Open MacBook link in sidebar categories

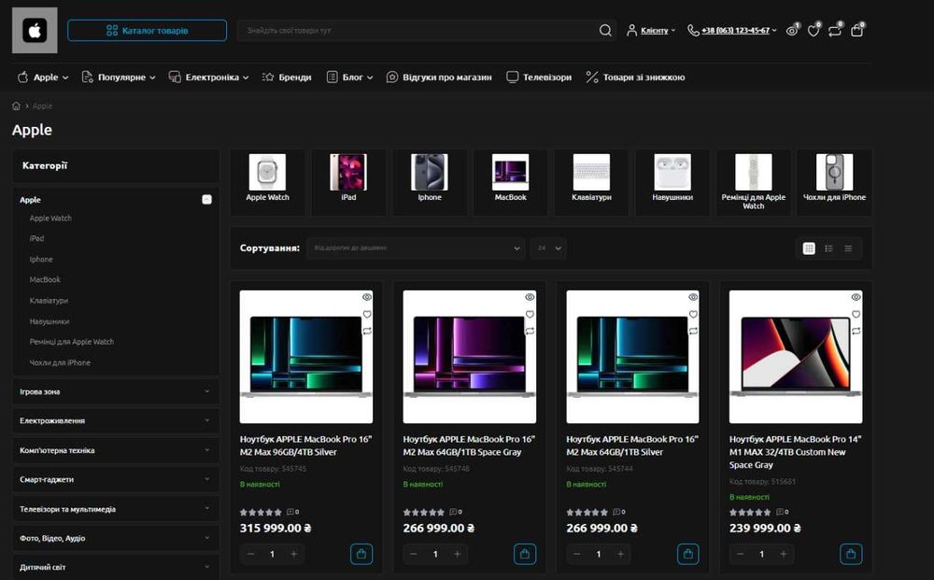pos(45,280)
